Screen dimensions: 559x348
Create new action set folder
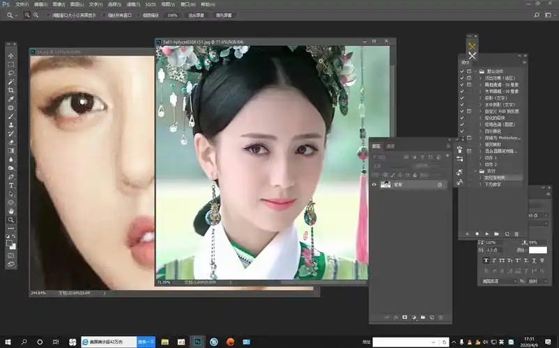[x=496, y=234]
